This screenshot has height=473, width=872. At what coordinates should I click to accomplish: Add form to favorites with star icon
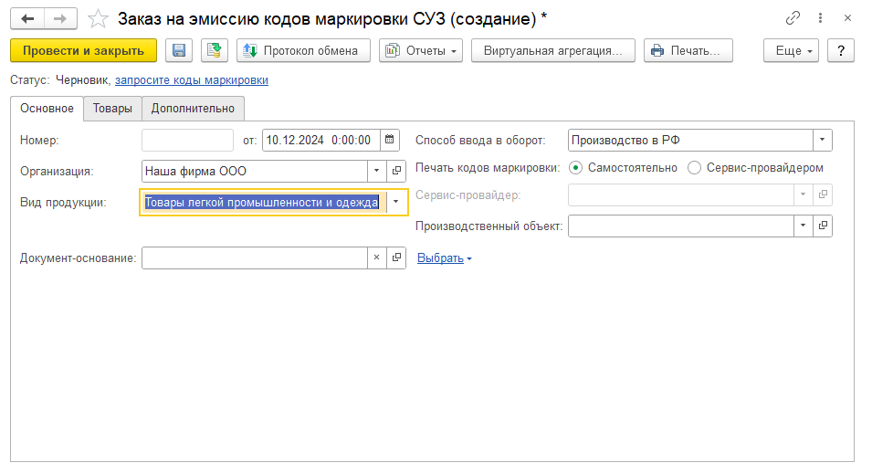click(x=97, y=19)
